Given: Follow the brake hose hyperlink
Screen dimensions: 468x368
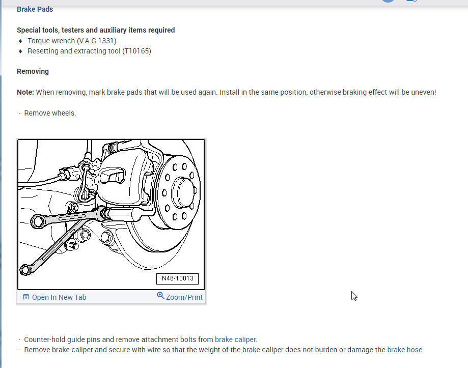Looking at the screenshot, I should click(404, 350).
